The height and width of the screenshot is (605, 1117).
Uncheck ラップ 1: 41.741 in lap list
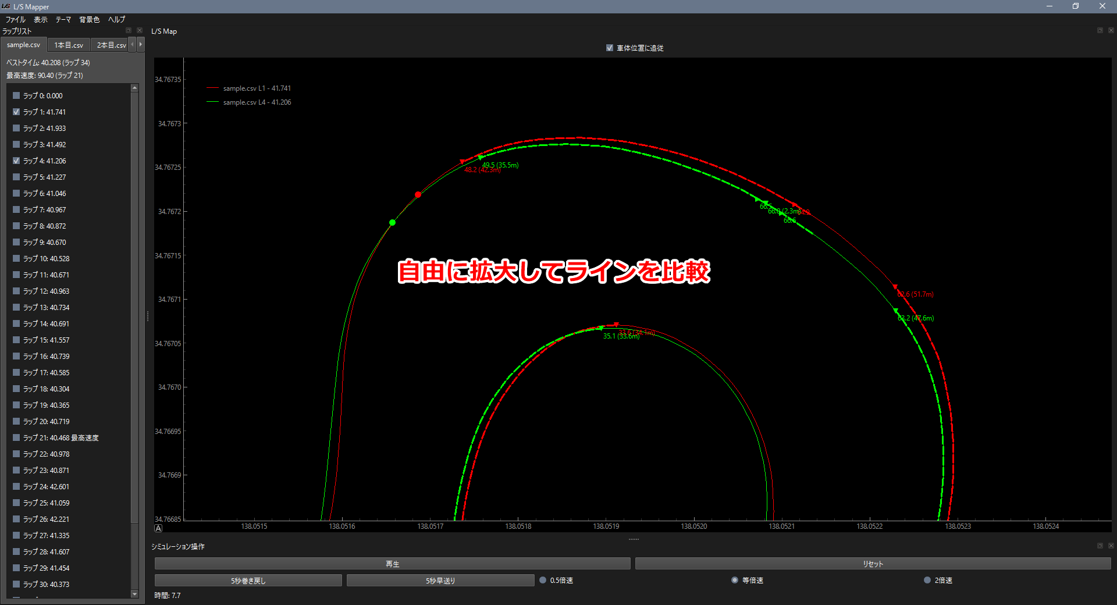[16, 112]
